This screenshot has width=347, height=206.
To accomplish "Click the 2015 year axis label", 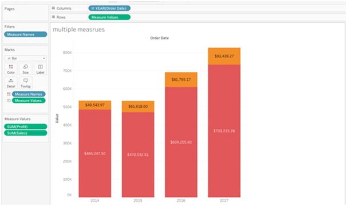I will [x=138, y=200].
